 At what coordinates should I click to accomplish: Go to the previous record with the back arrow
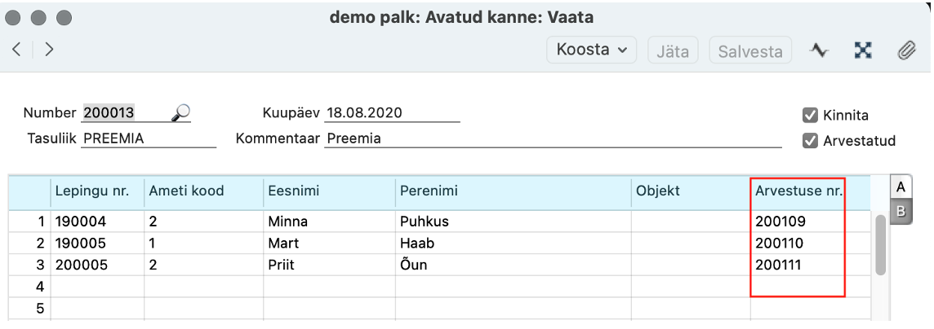click(x=16, y=50)
